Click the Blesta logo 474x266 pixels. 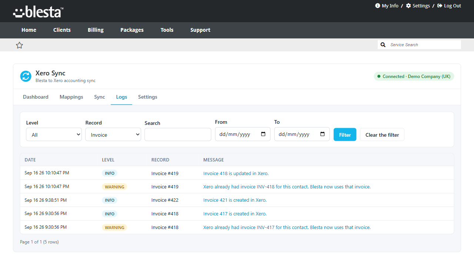coord(38,11)
